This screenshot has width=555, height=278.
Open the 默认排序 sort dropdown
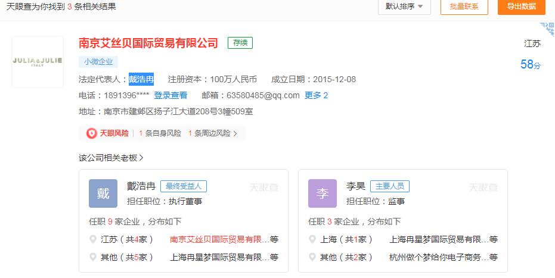point(404,7)
